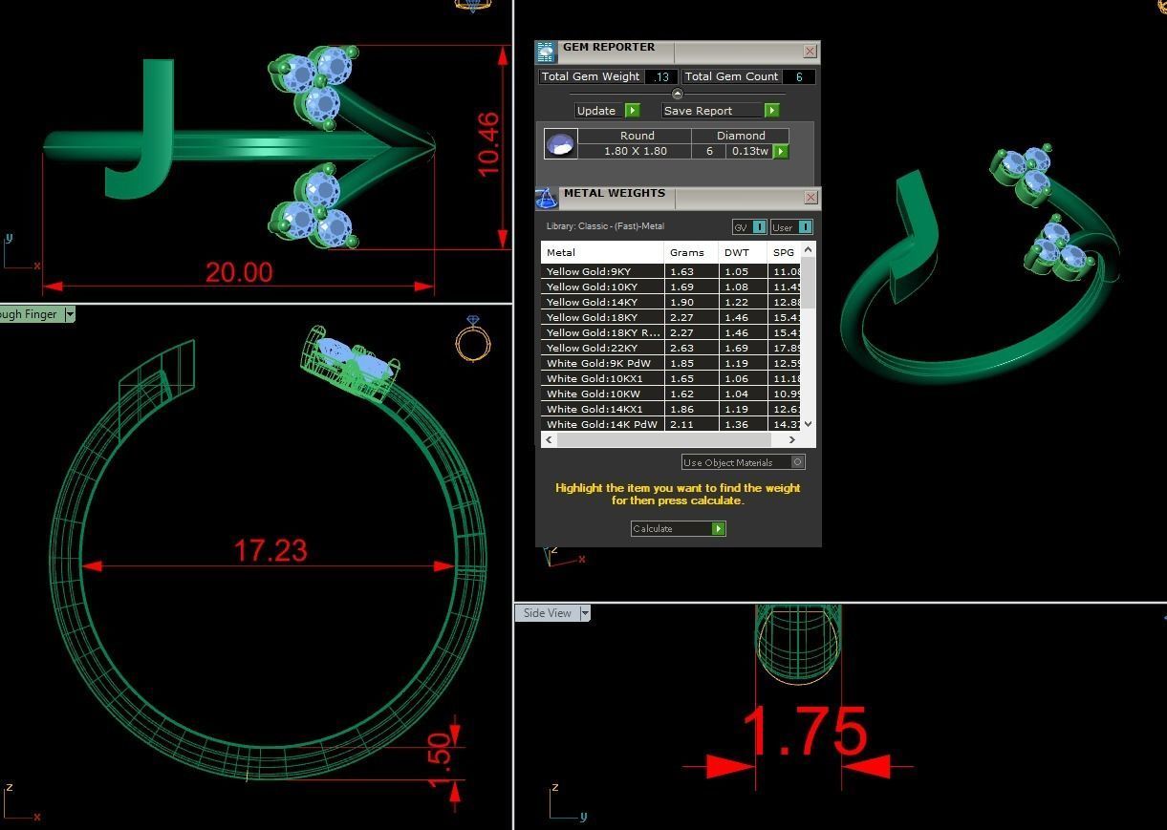The image size is (1167, 830).
Task: Click green arrow on the 0.13tw diamond row
Action: [x=781, y=151]
